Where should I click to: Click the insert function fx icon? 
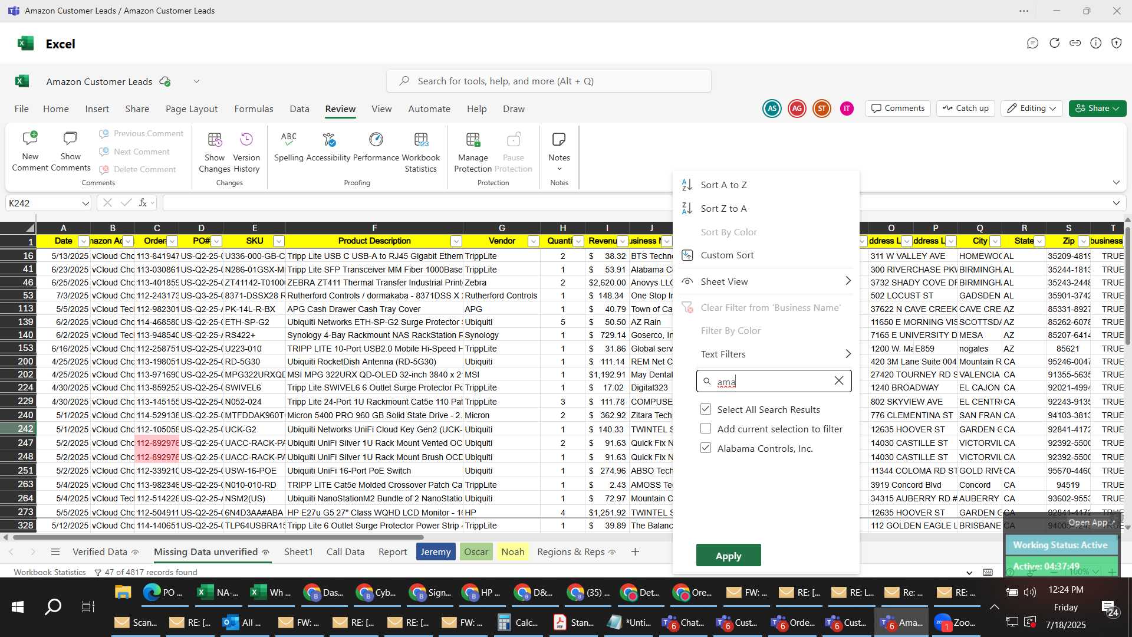[x=143, y=203]
